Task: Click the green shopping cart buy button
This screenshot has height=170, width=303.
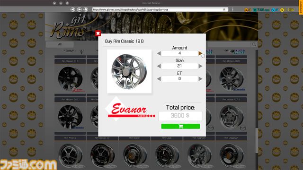Action: (x=180, y=126)
